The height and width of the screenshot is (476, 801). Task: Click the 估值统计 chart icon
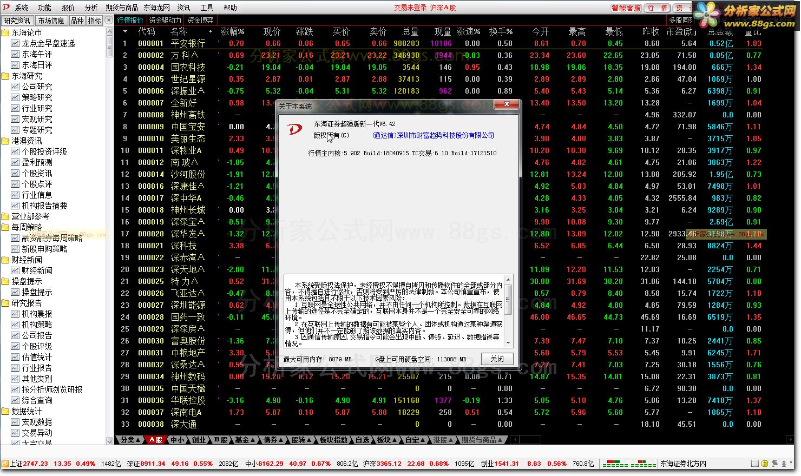15,357
